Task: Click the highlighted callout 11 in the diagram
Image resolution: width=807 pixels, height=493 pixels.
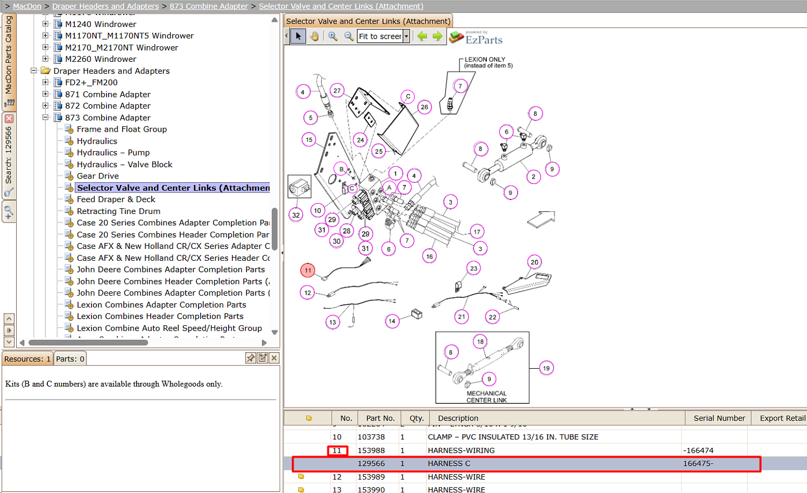Action: pos(308,270)
